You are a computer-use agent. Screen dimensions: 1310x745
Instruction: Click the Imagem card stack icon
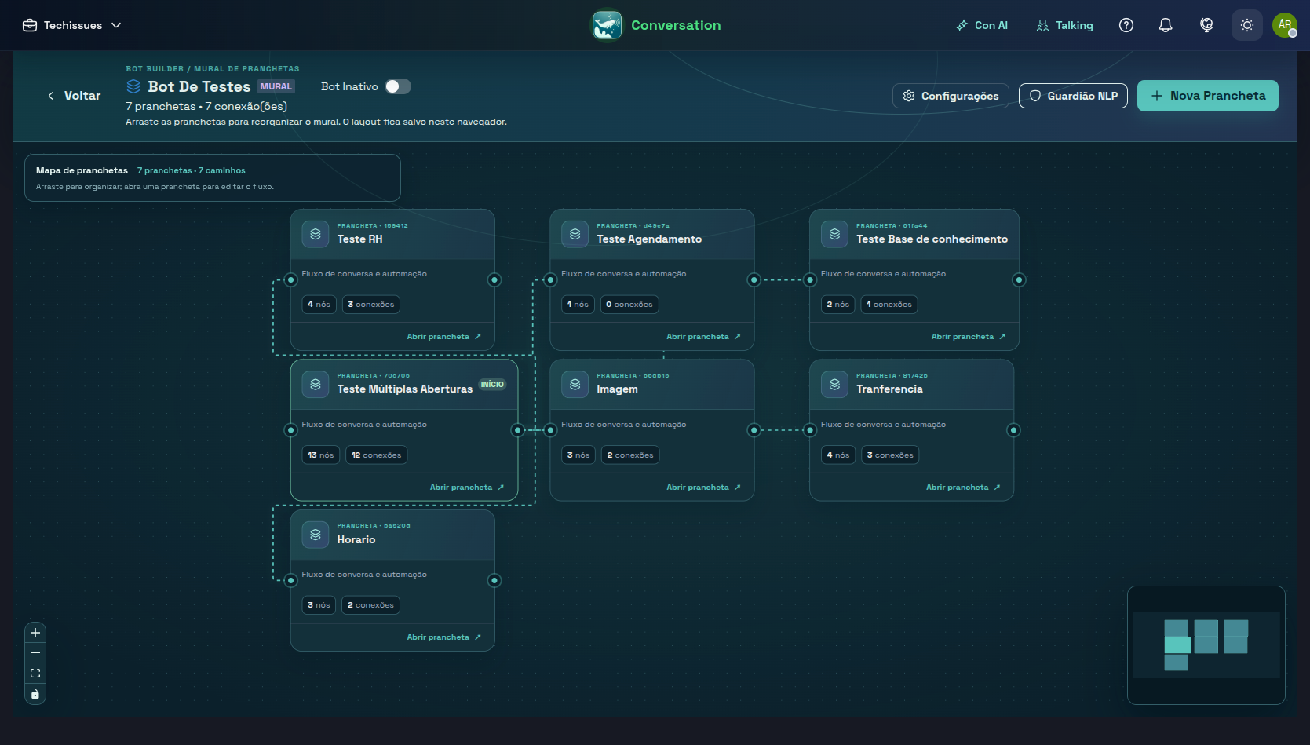pyautogui.click(x=575, y=384)
